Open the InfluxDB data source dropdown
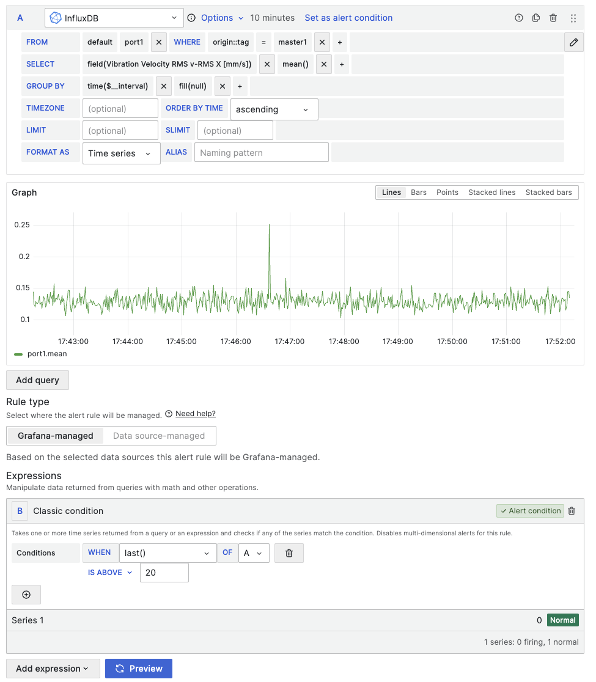This screenshot has width=596, height=682. 114,18
